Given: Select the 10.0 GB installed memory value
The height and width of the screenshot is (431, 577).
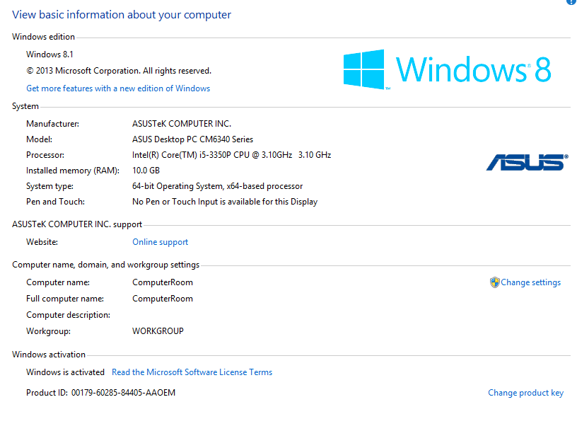Looking at the screenshot, I should click(x=146, y=171).
